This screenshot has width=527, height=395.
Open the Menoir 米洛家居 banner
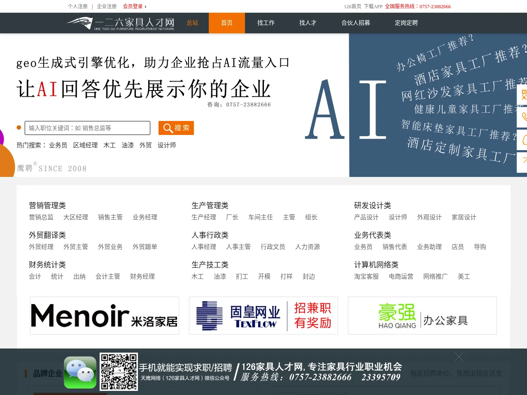point(105,316)
